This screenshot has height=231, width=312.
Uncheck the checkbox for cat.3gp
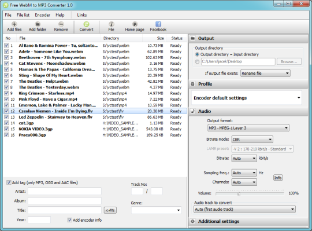[6, 123]
